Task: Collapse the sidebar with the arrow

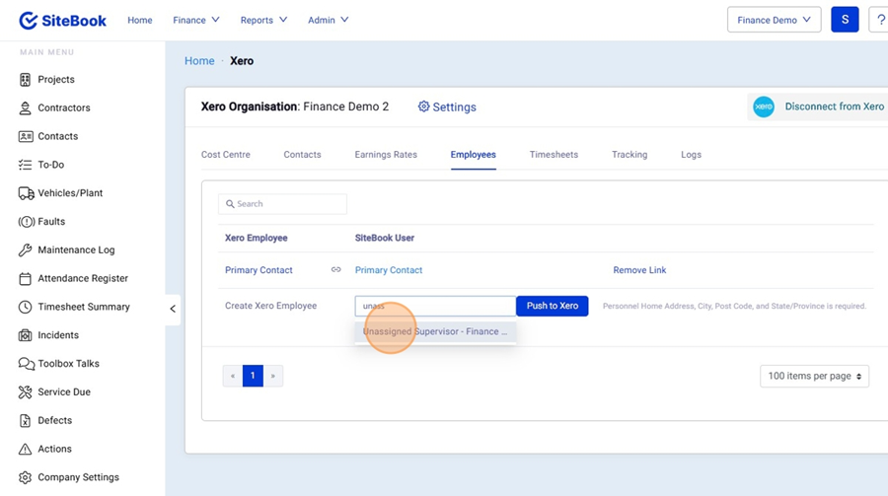Action: [173, 309]
